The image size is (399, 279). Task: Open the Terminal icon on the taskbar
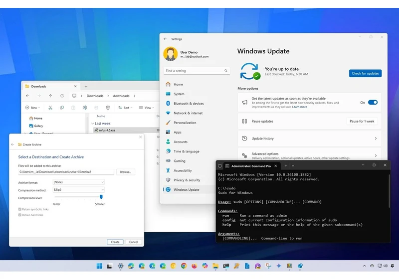pyautogui.click(x=226, y=266)
